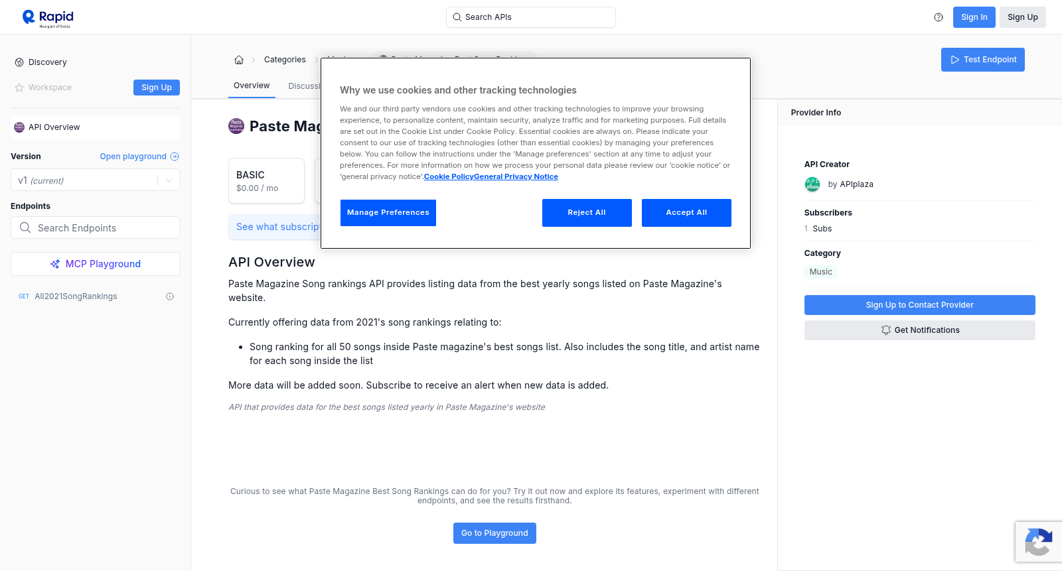
Task: Click the Go to Playground button
Action: tap(494, 533)
